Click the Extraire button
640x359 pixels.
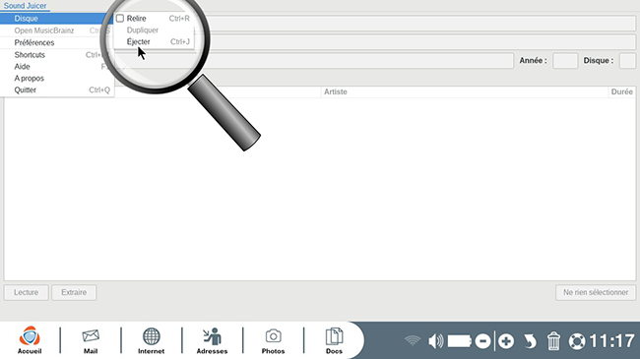click(x=74, y=292)
